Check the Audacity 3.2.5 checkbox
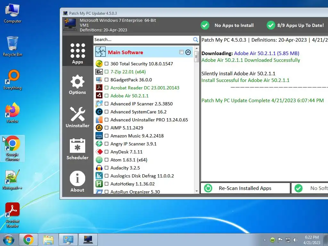Image resolution: width=328 pixels, height=246 pixels. [x=106, y=168]
